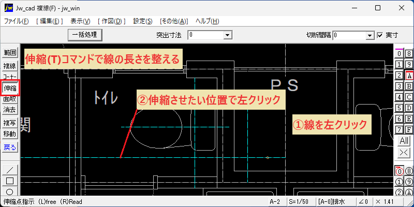Select the 伸縮 (stretch) tool

[x=10, y=88]
